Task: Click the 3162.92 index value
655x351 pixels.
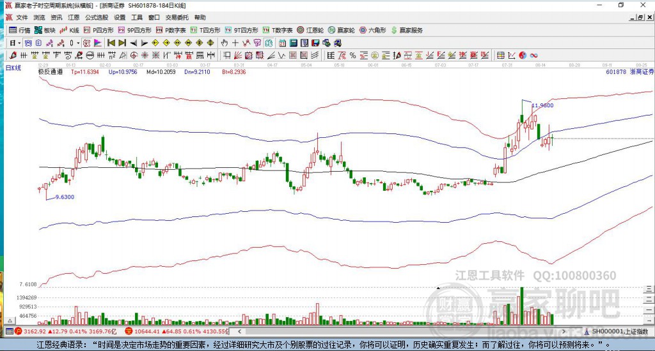Action: [35, 331]
